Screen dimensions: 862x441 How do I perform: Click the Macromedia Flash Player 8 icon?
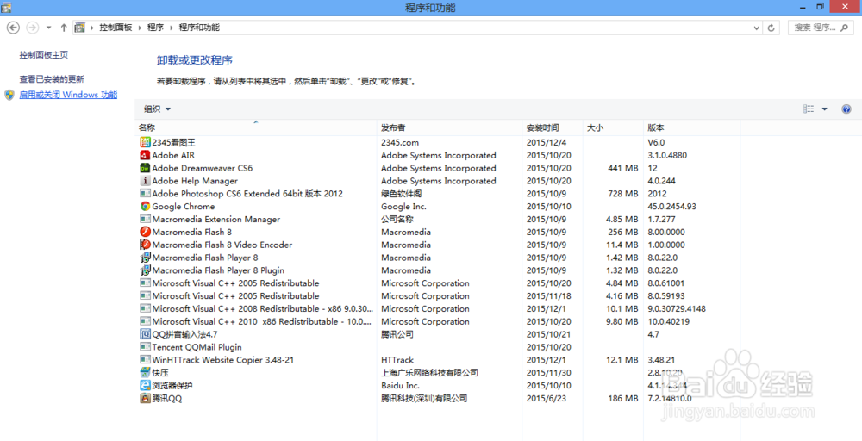[145, 258]
